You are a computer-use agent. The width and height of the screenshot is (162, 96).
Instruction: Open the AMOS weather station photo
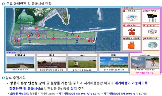(114, 62)
